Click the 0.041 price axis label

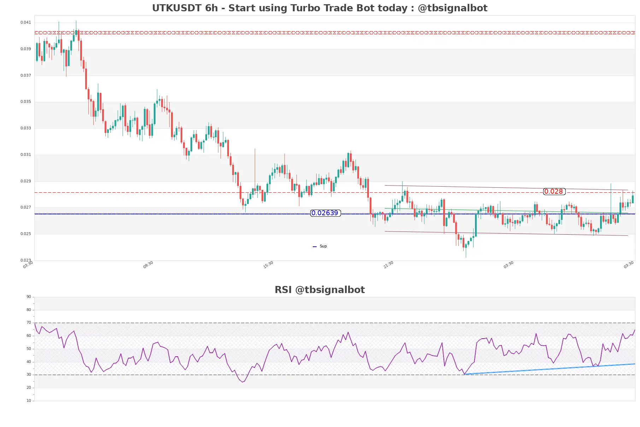click(25, 23)
